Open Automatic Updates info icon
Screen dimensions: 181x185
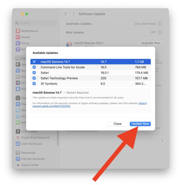(160, 23)
